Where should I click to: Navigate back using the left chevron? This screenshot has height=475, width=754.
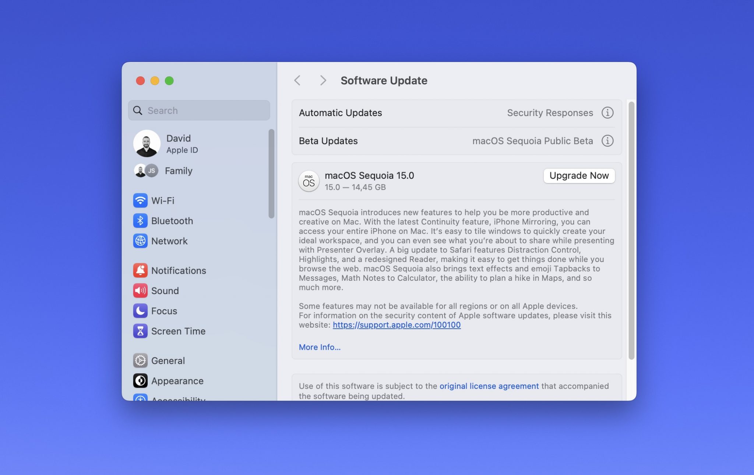(297, 80)
